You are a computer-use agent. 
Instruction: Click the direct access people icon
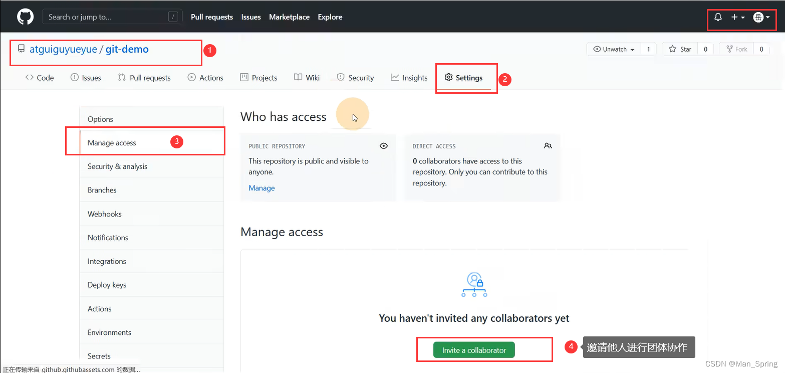[548, 146]
